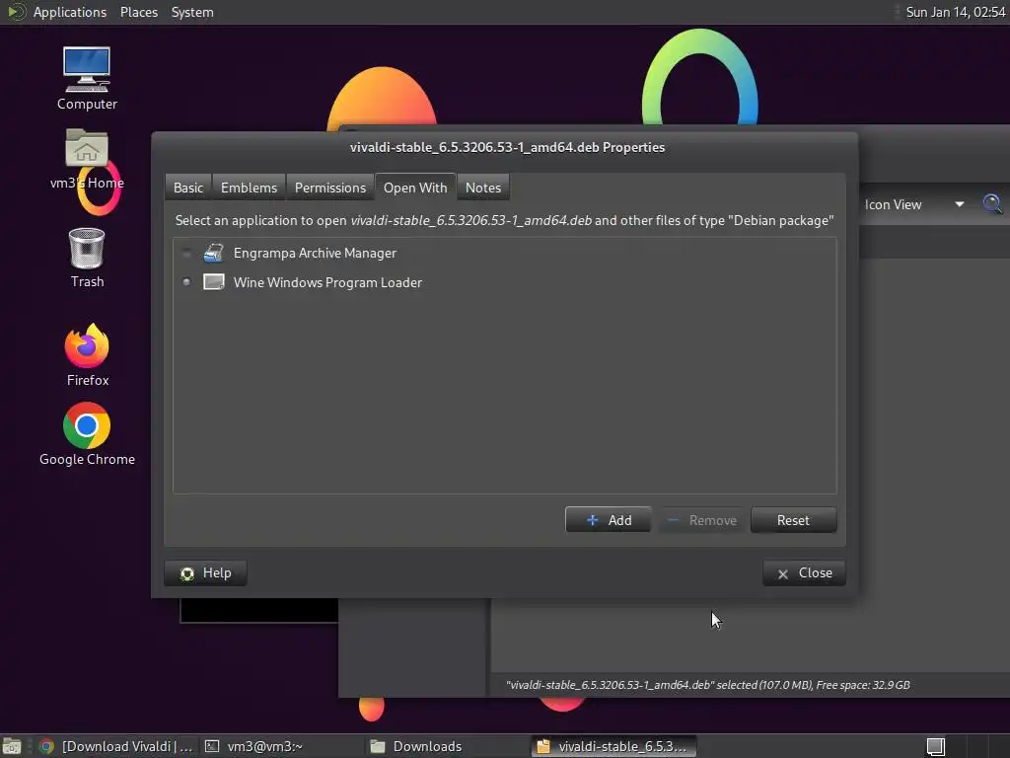Open the Applications menu
Image resolution: width=1010 pixels, height=758 pixels.
(x=70, y=12)
